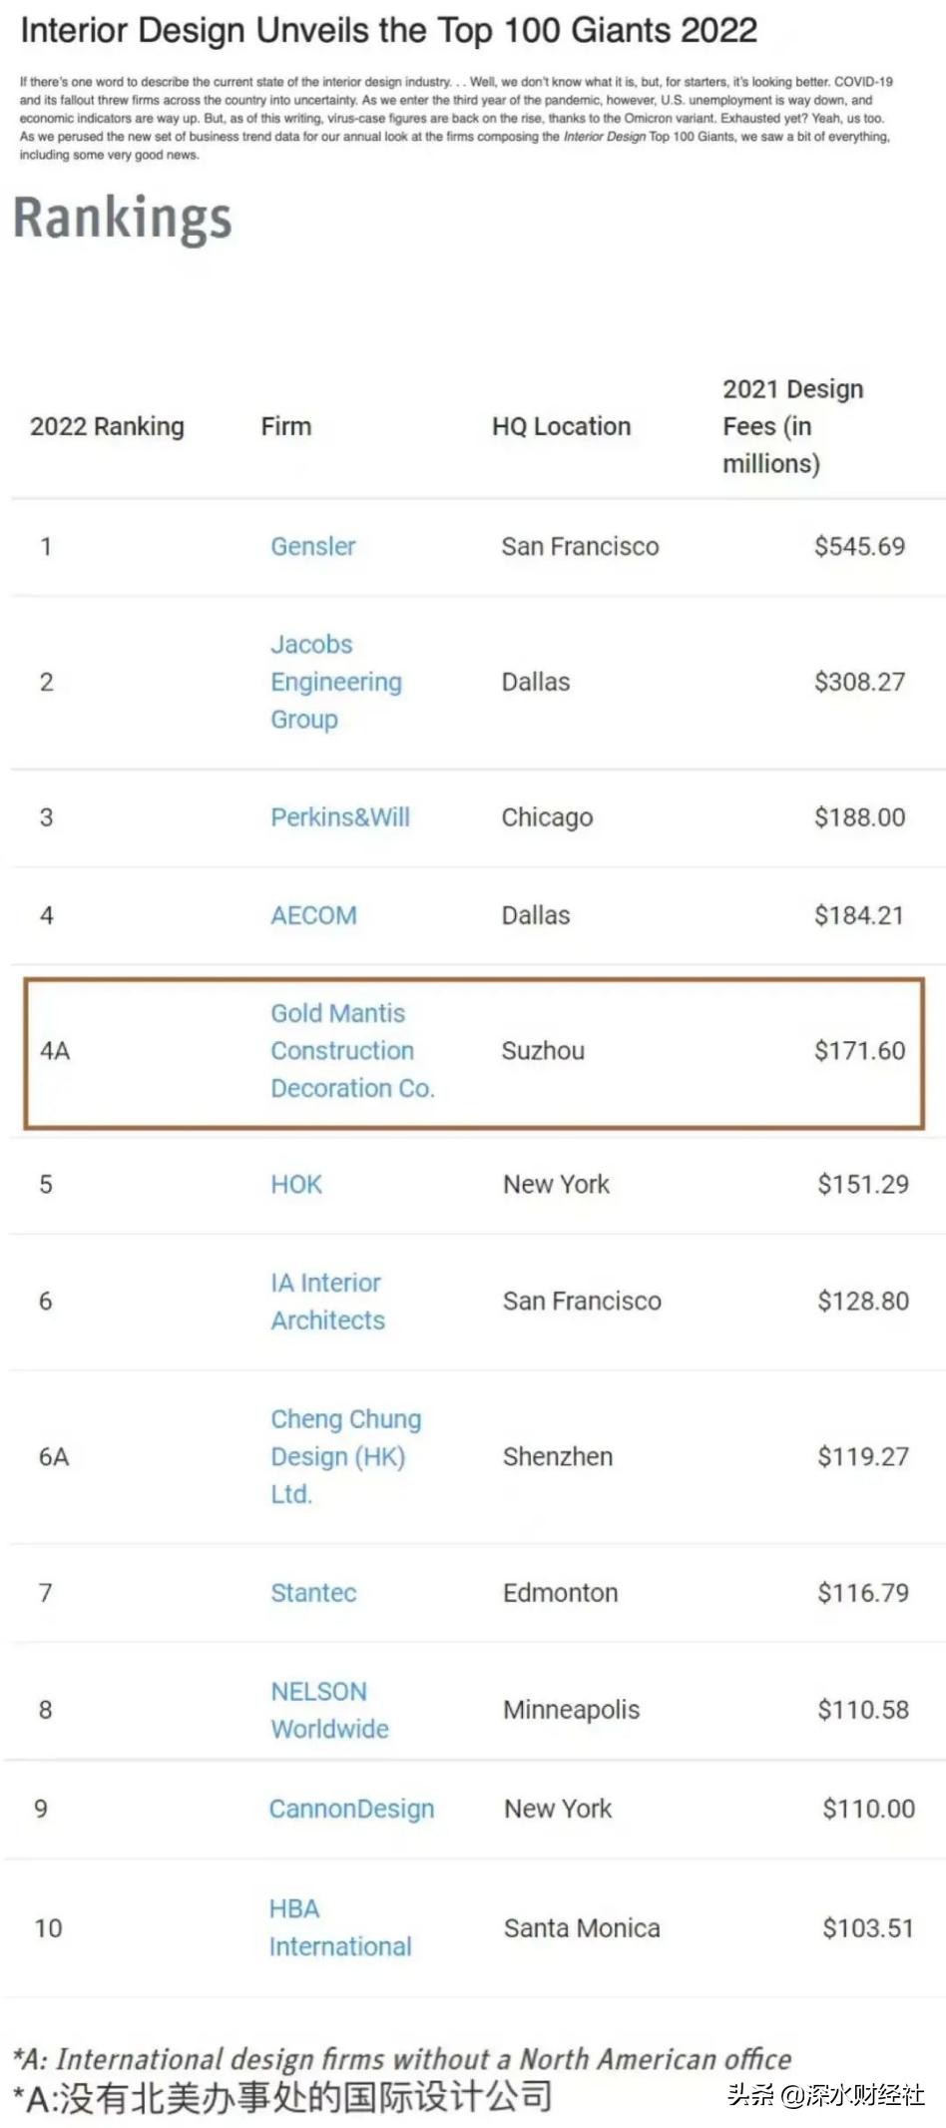Click HBA International link

click(x=339, y=1927)
